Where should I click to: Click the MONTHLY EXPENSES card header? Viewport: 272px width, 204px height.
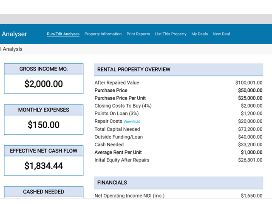[x=43, y=110]
